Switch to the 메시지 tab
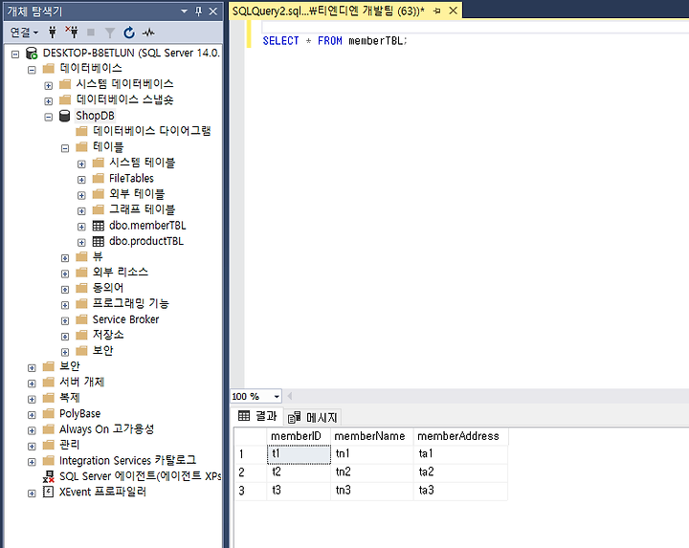Image resolution: width=689 pixels, height=548 pixels. point(313,417)
